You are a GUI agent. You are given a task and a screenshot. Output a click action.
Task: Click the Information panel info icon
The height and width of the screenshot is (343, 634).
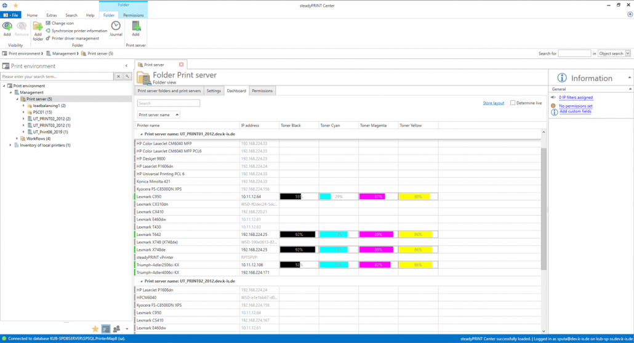pyautogui.click(x=561, y=78)
